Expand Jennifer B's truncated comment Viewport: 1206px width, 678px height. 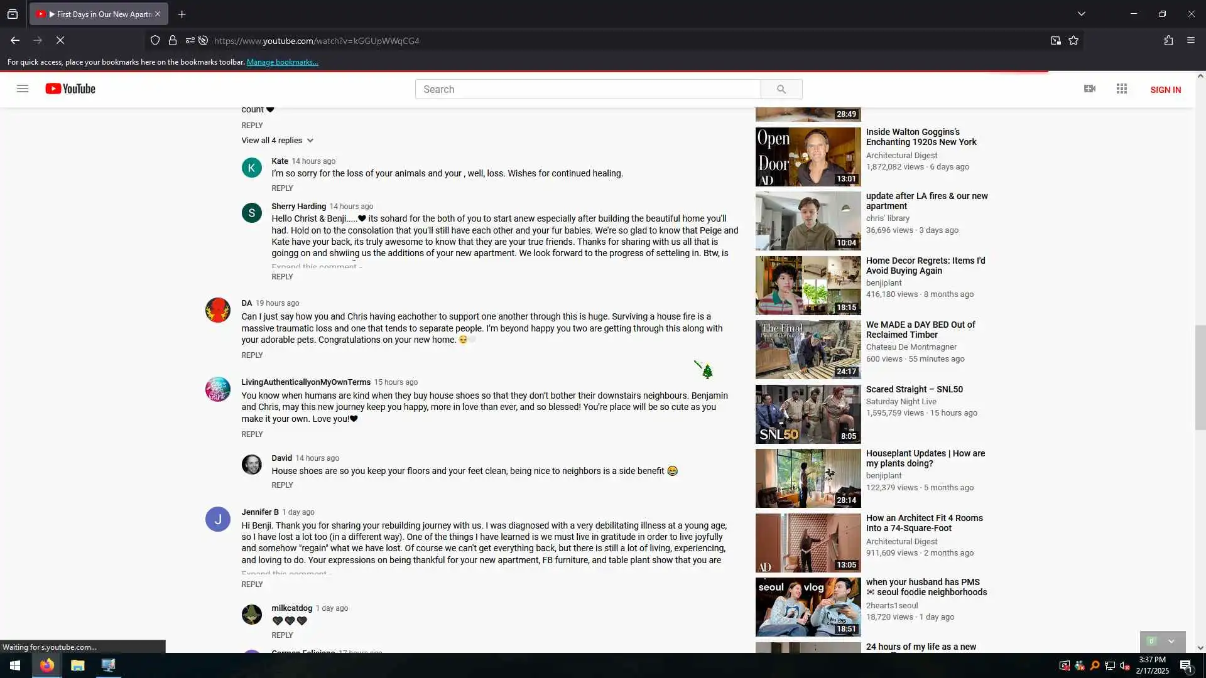point(286,573)
